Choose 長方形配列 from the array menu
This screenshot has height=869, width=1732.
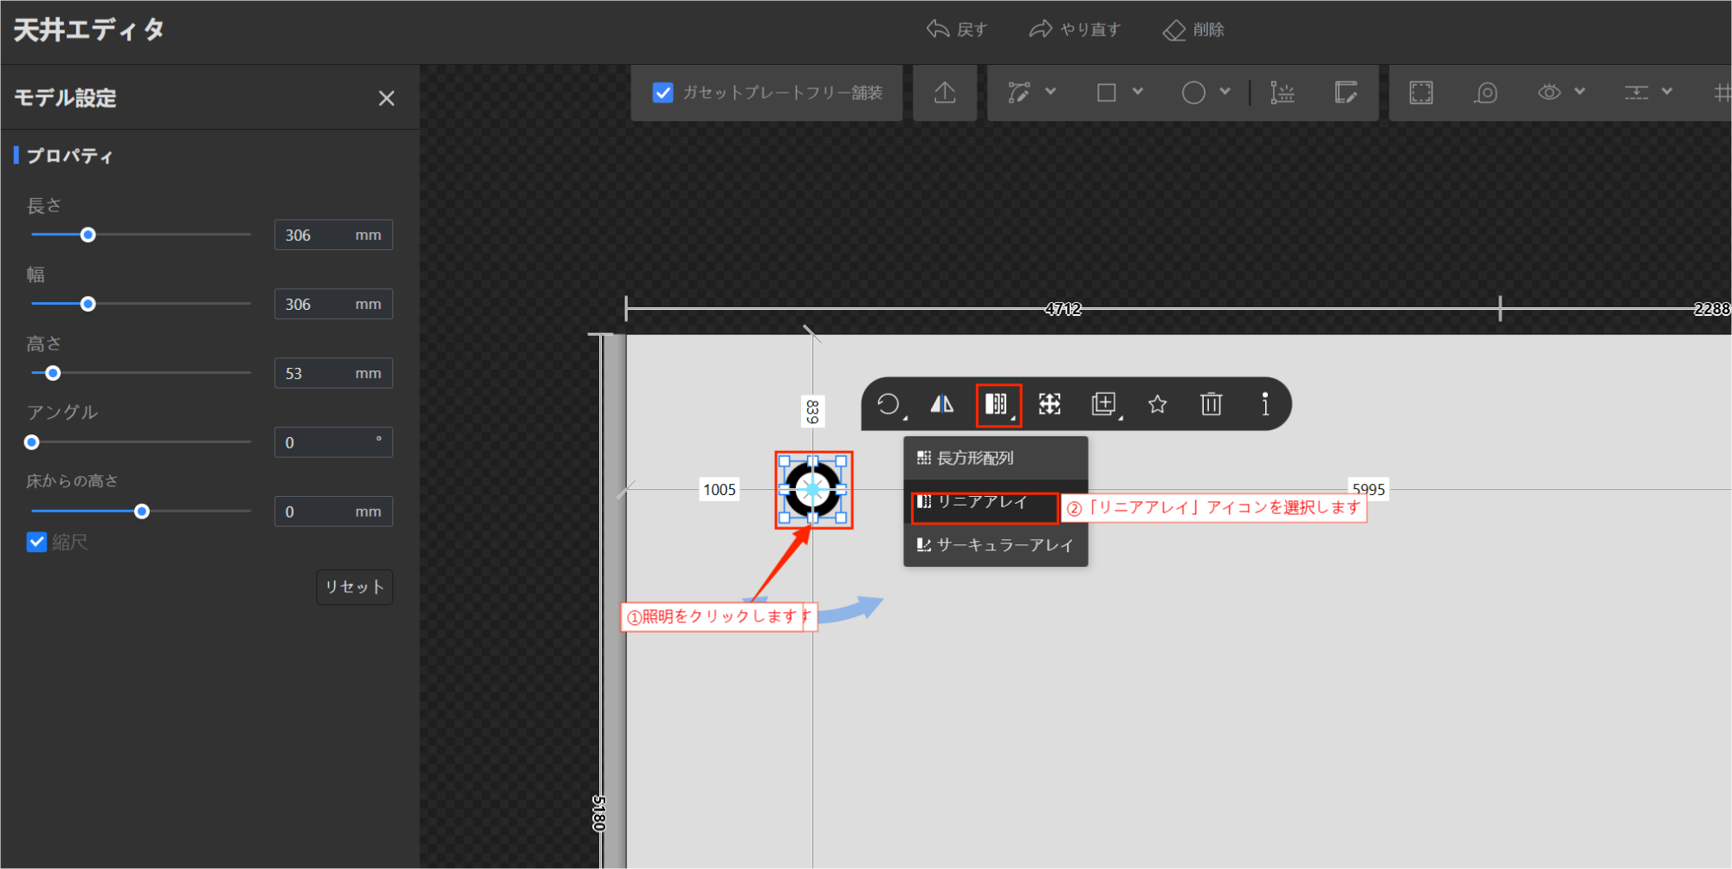pyautogui.click(x=996, y=458)
